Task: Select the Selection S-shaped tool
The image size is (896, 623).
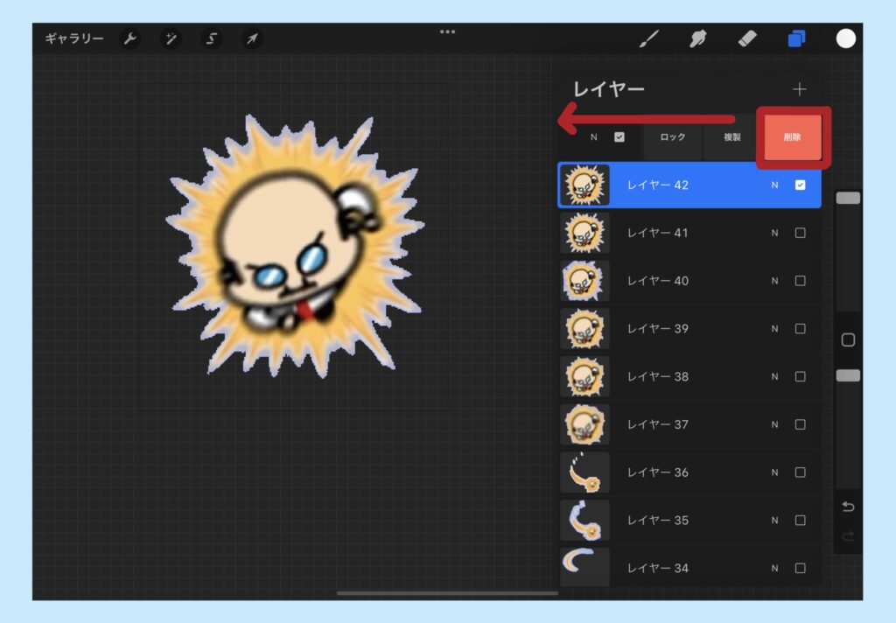Action: (212, 38)
